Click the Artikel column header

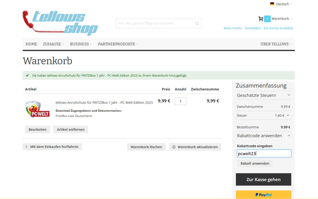tap(31, 89)
